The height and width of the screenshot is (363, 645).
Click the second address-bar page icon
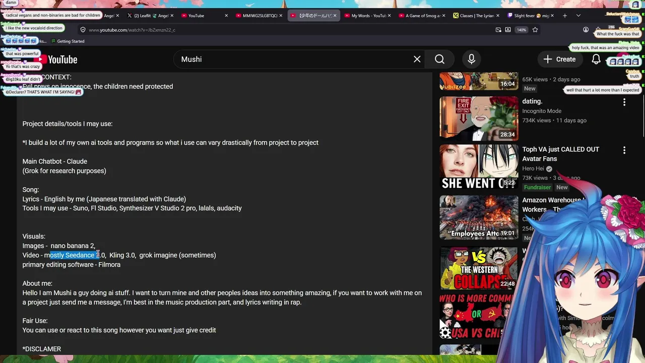click(508, 30)
